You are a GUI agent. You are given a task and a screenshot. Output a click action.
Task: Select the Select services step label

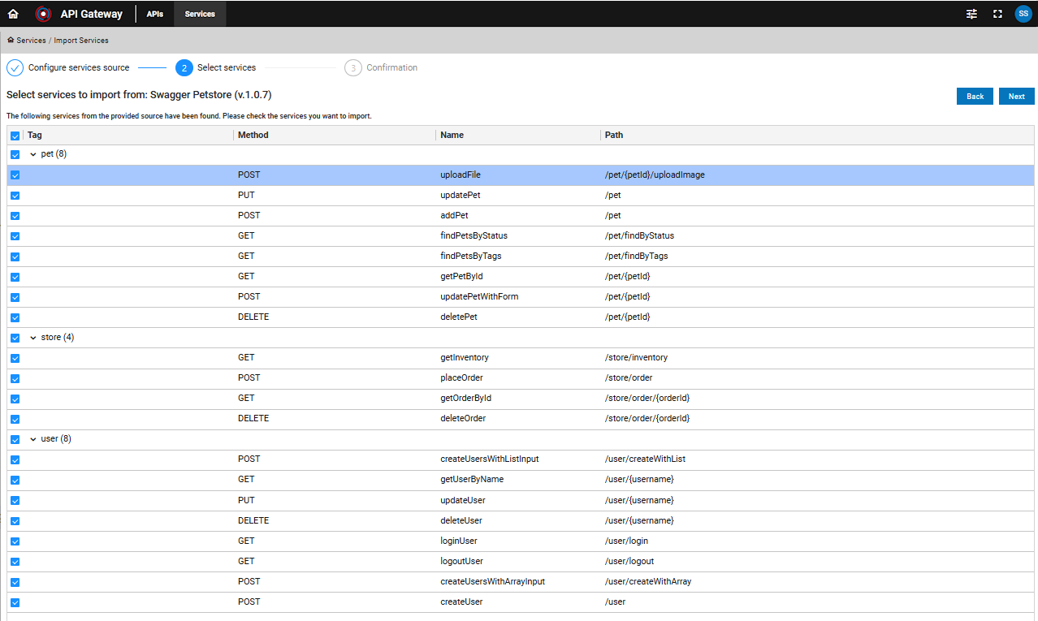pos(227,67)
